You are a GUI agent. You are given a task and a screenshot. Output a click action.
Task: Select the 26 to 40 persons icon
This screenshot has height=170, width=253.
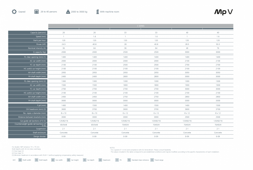click(x=36, y=12)
